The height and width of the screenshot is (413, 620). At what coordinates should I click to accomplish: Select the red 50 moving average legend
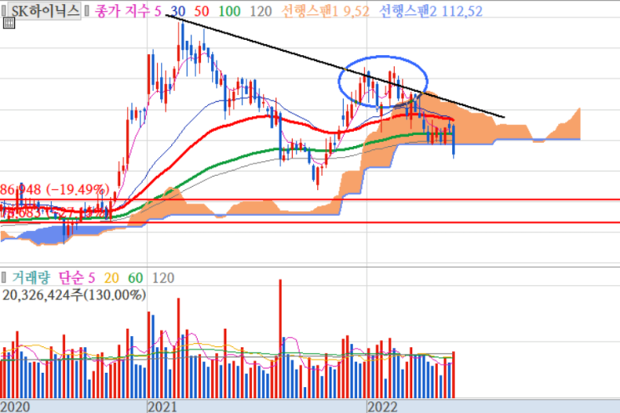point(201,11)
